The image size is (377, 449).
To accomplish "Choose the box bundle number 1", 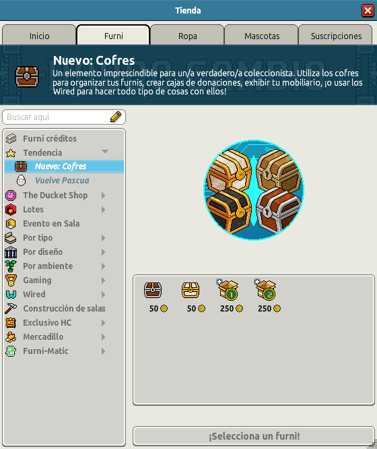I will click(228, 290).
